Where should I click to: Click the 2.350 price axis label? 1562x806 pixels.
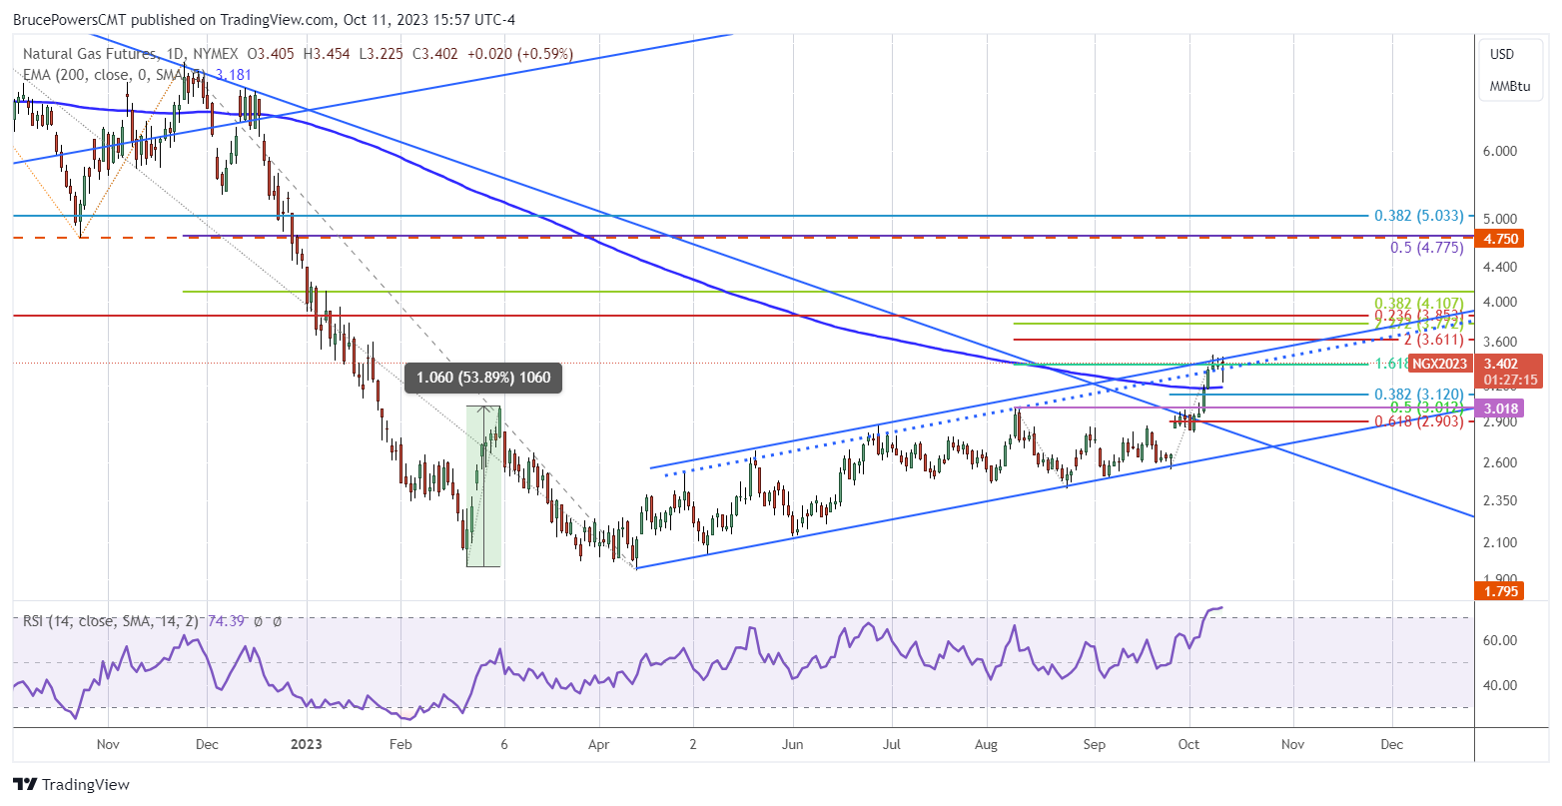click(1502, 500)
